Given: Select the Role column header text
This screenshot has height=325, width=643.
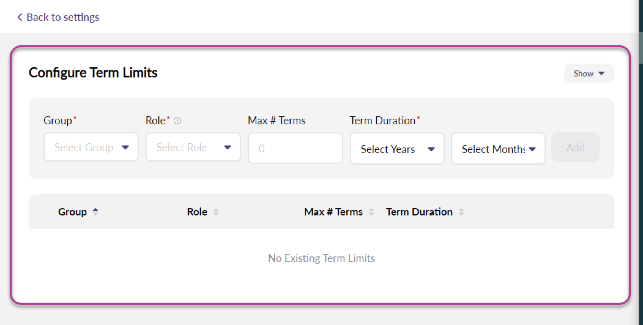Looking at the screenshot, I should (197, 212).
